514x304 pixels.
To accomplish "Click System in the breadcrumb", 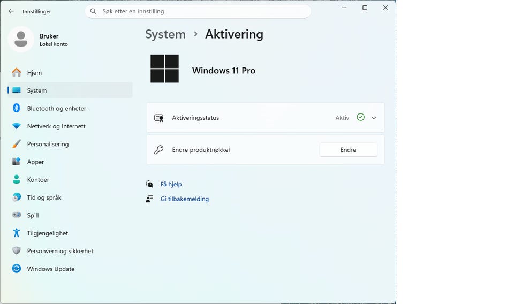I will [x=165, y=34].
